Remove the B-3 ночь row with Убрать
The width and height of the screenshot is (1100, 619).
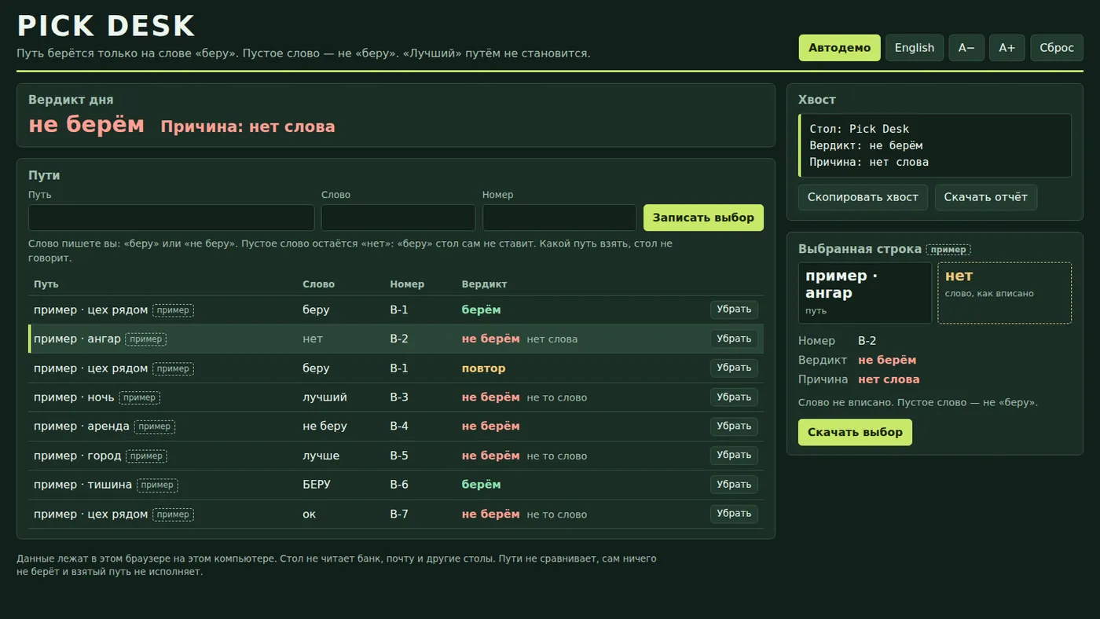point(734,397)
